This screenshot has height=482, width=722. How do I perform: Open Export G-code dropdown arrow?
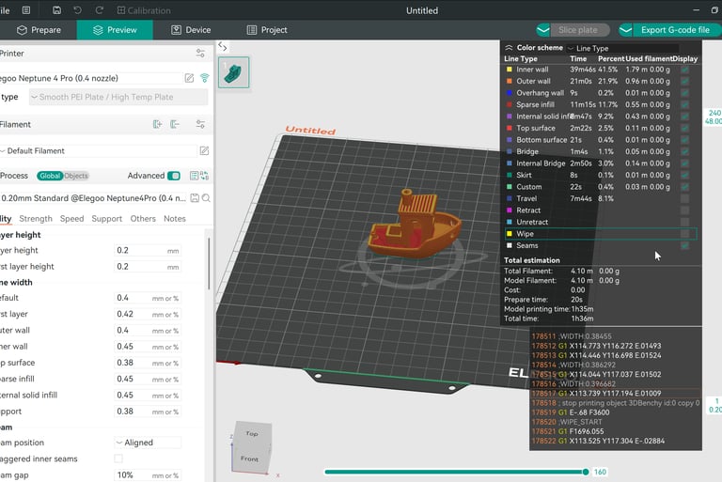pos(625,30)
